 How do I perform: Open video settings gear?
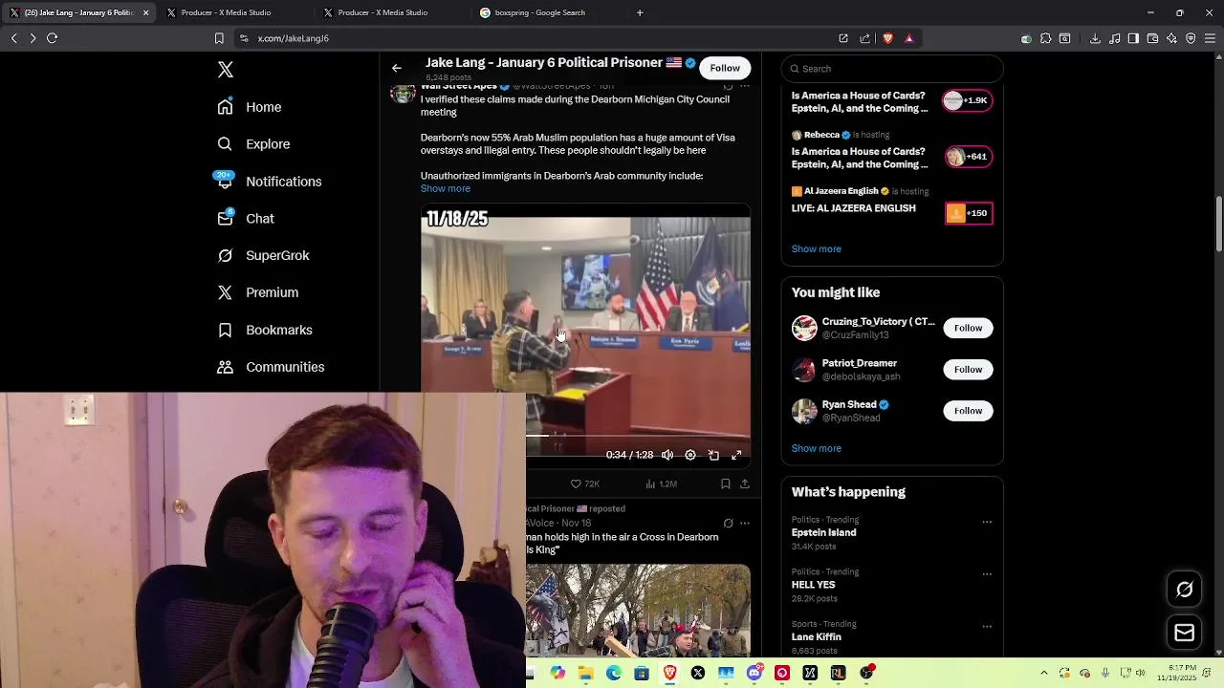(x=690, y=455)
